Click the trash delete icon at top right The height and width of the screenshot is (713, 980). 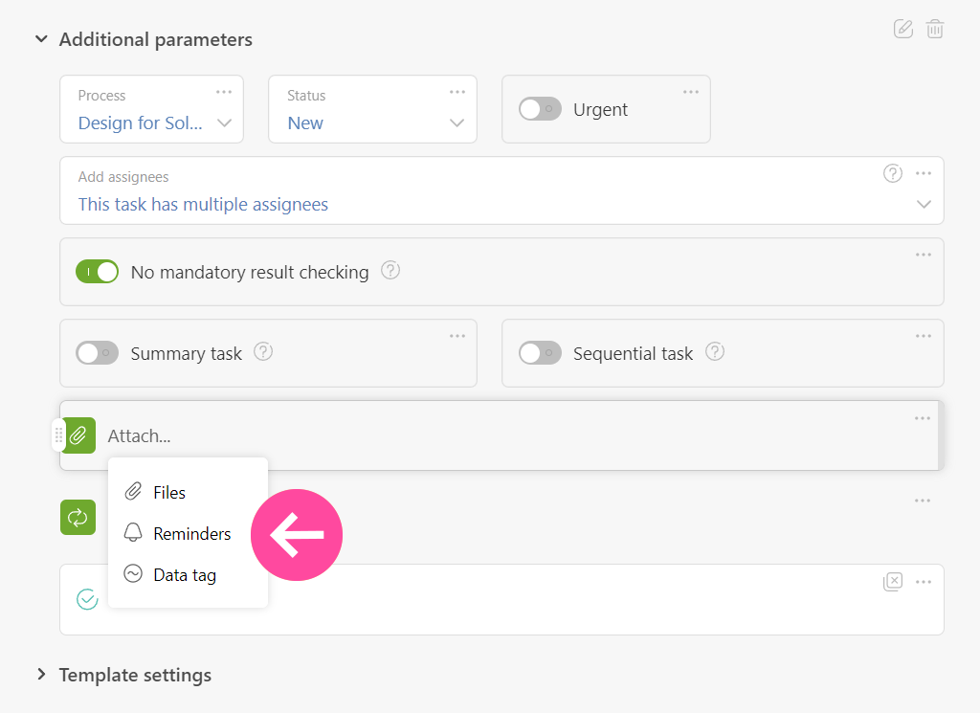point(935,29)
